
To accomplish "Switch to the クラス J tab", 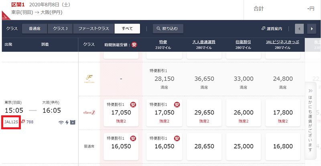I will [x=60, y=28].
